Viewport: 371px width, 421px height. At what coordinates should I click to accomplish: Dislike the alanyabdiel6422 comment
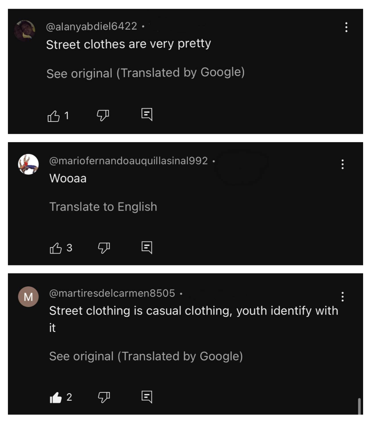point(103,115)
